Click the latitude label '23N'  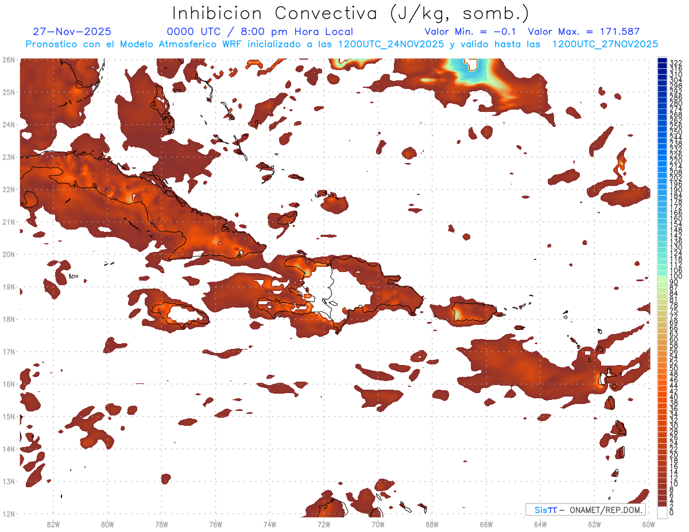pyautogui.click(x=9, y=157)
